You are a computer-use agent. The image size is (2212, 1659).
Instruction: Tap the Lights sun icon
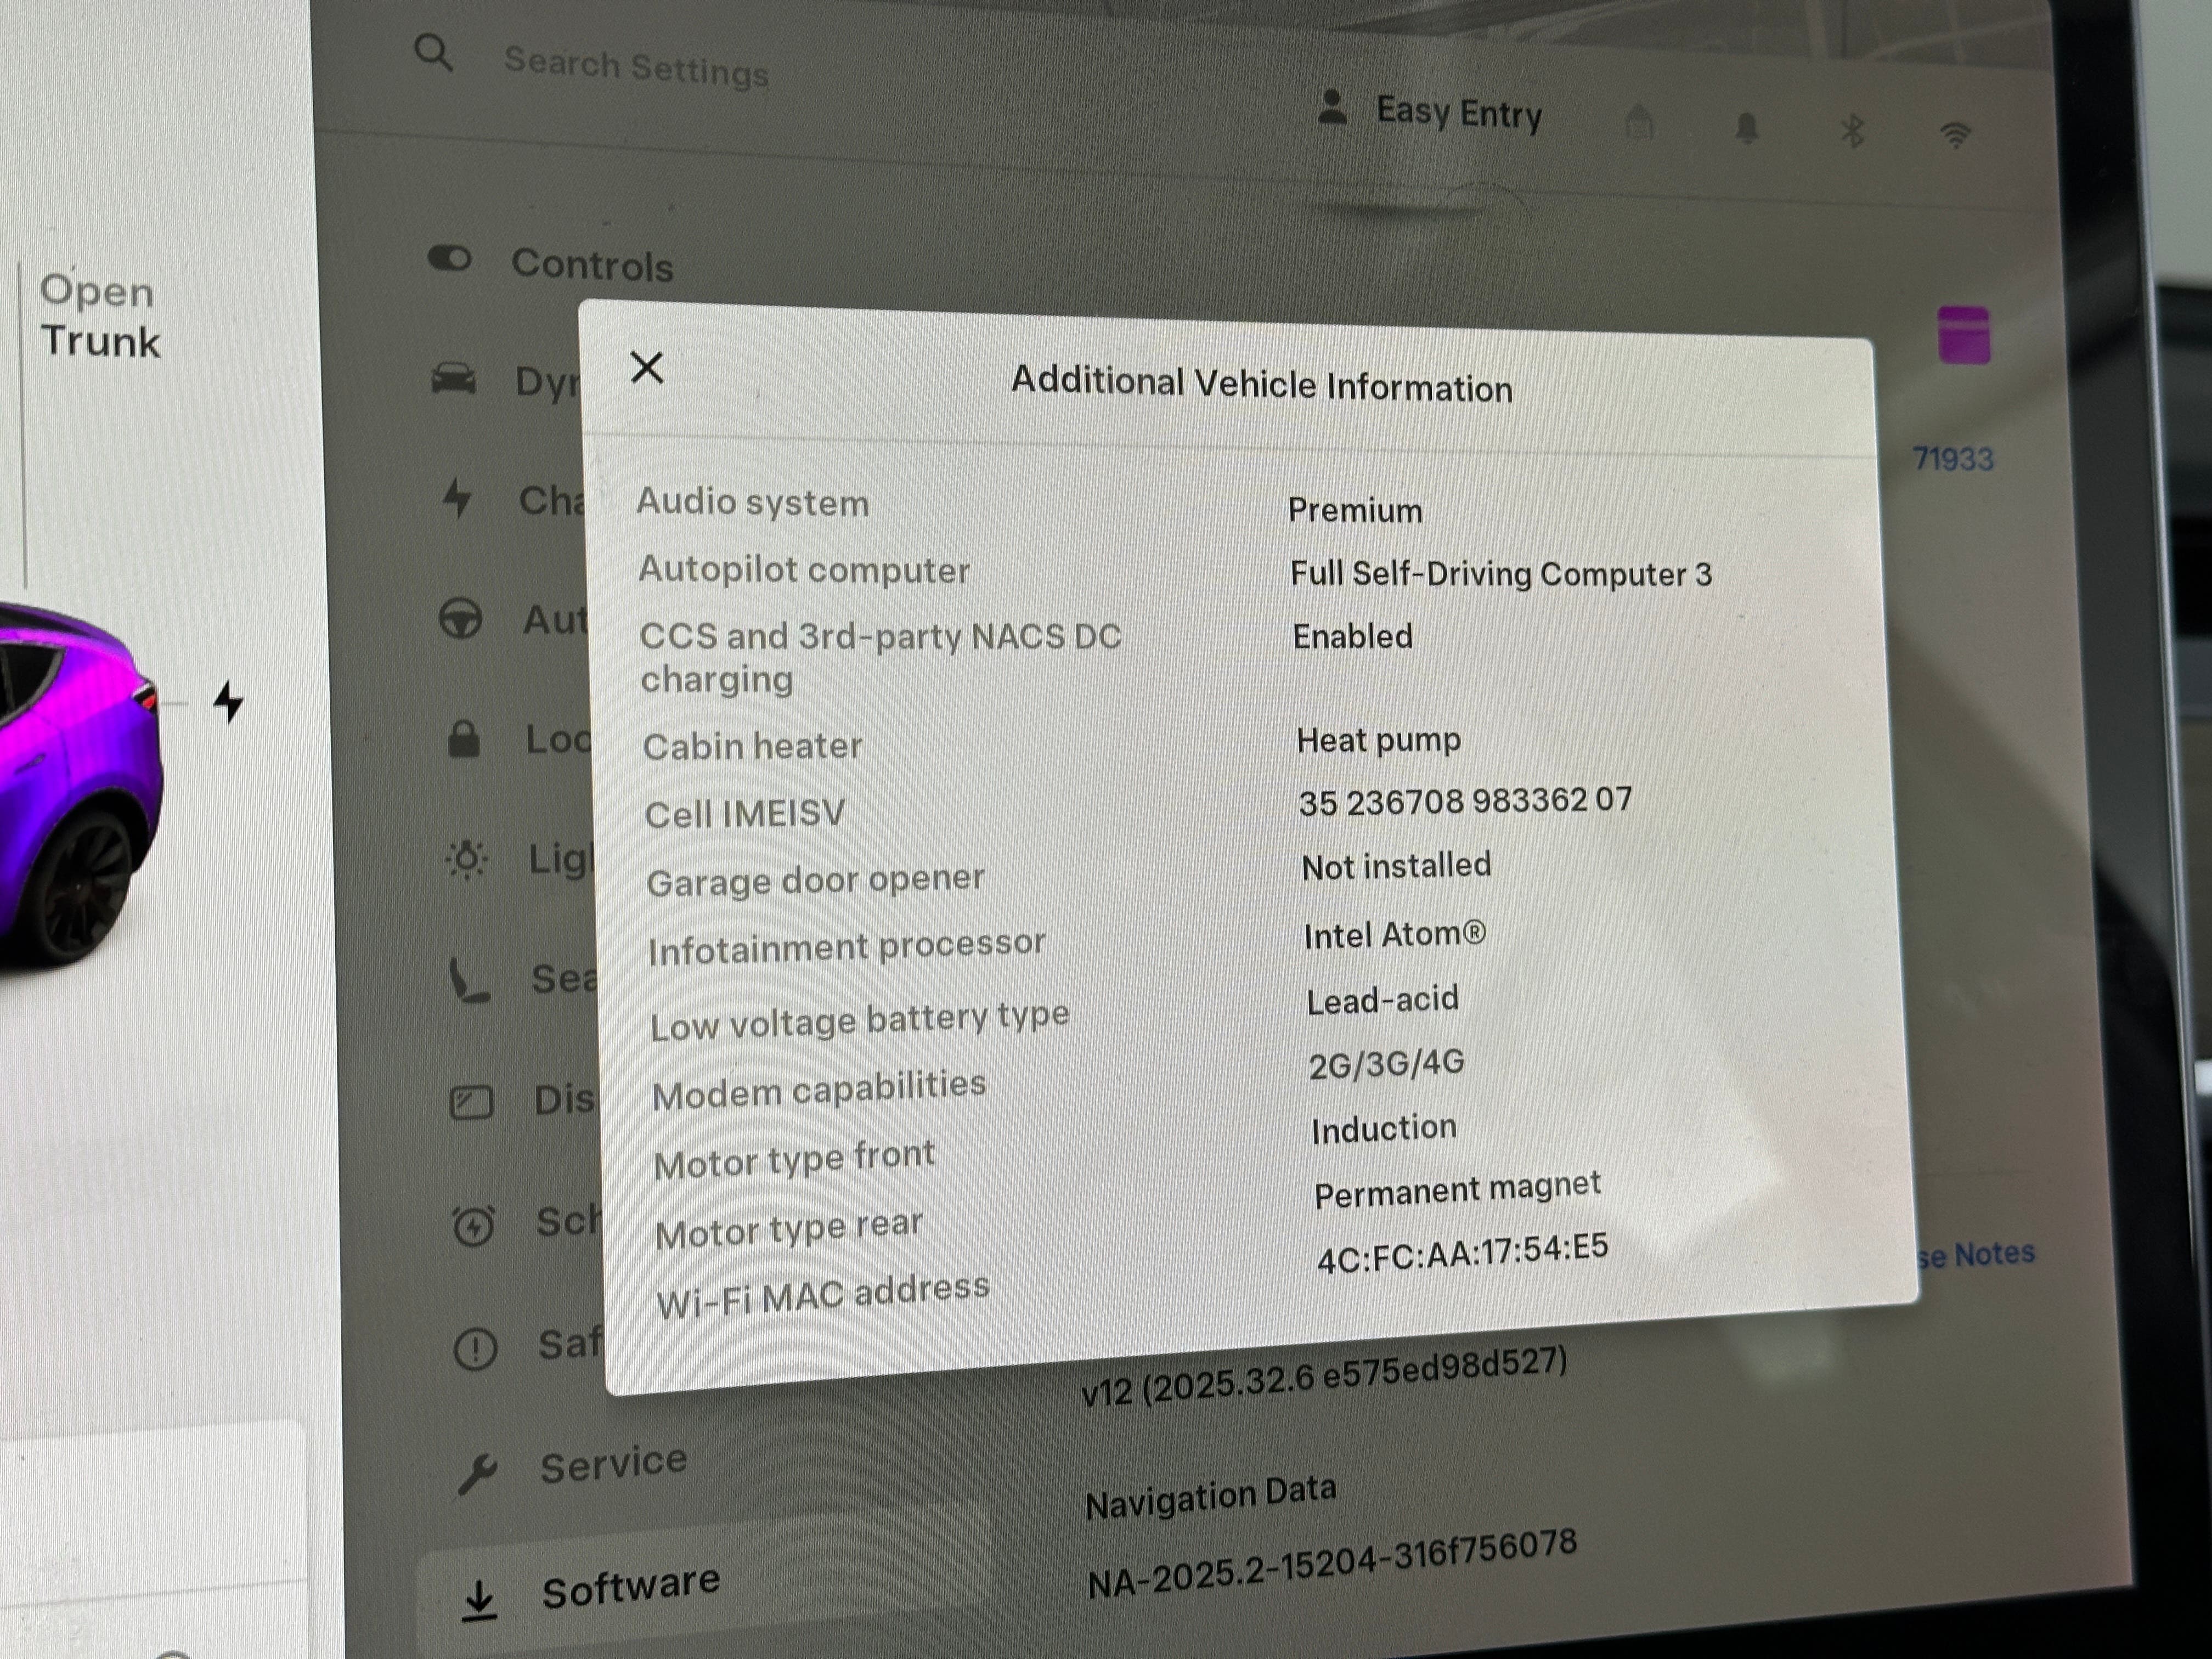point(466,859)
